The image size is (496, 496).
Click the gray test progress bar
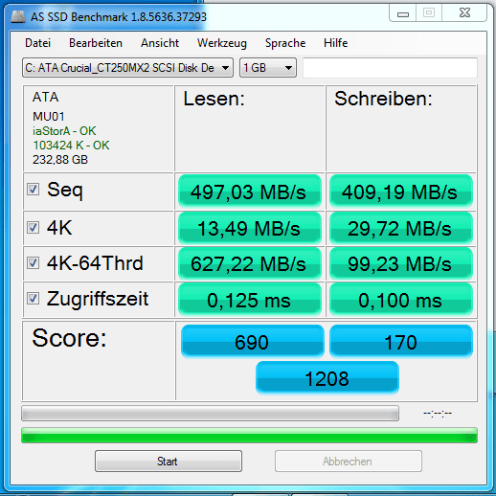210,414
